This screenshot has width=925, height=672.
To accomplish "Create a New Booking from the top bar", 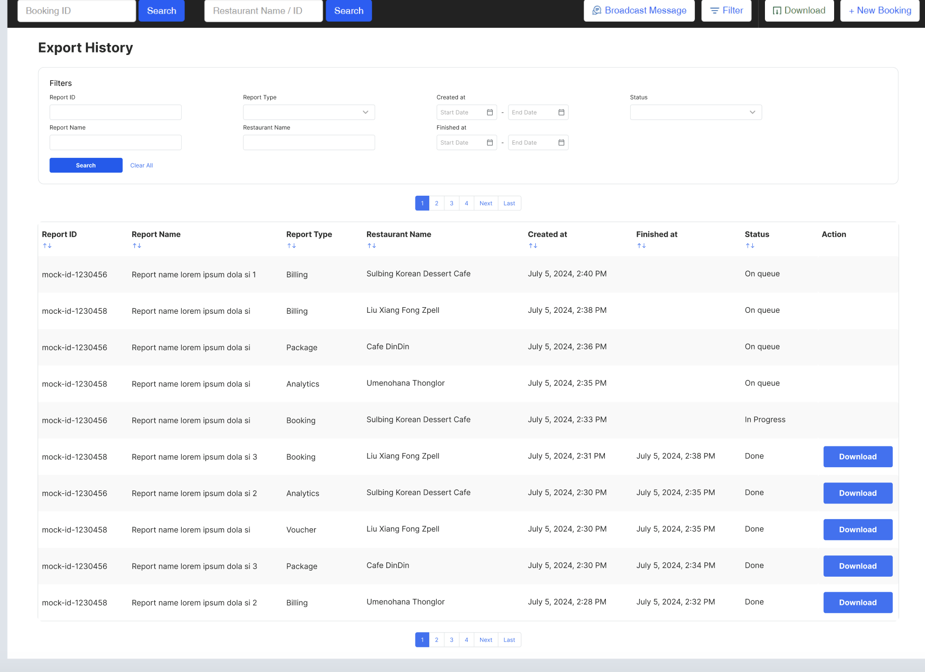I will pos(880,11).
